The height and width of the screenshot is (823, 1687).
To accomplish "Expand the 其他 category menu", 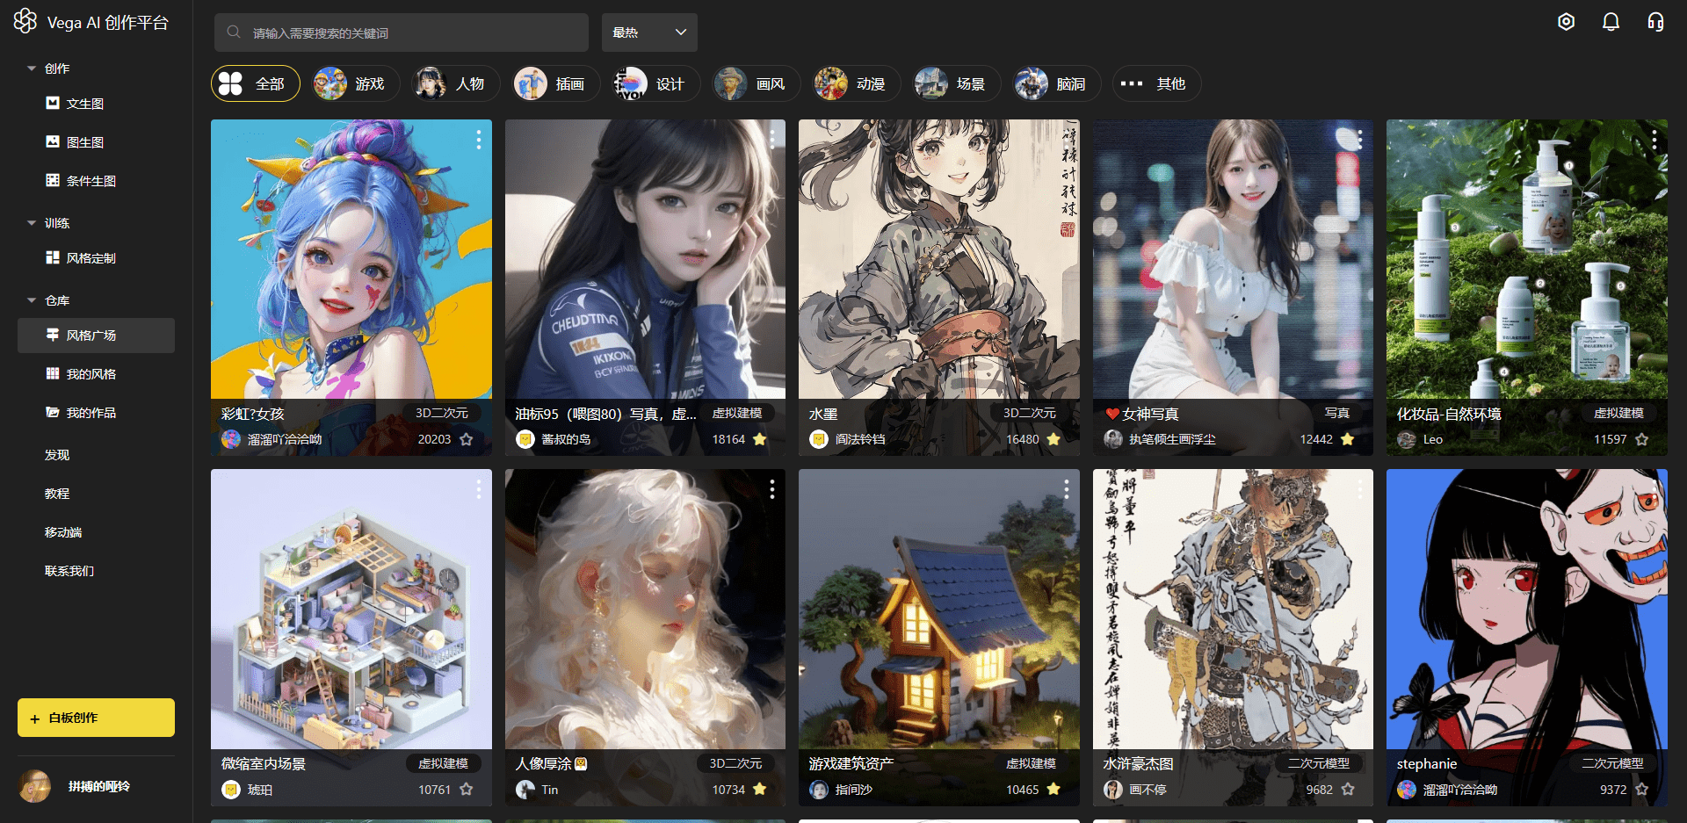I will [1156, 83].
